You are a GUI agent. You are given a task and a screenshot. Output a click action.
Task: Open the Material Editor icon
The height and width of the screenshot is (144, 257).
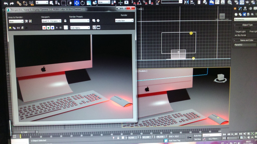[x=229, y=2]
